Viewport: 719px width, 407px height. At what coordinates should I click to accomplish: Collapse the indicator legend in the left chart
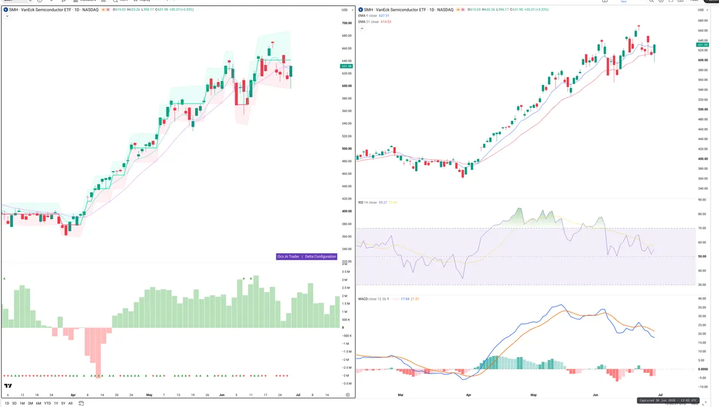pyautogui.click(x=6, y=16)
